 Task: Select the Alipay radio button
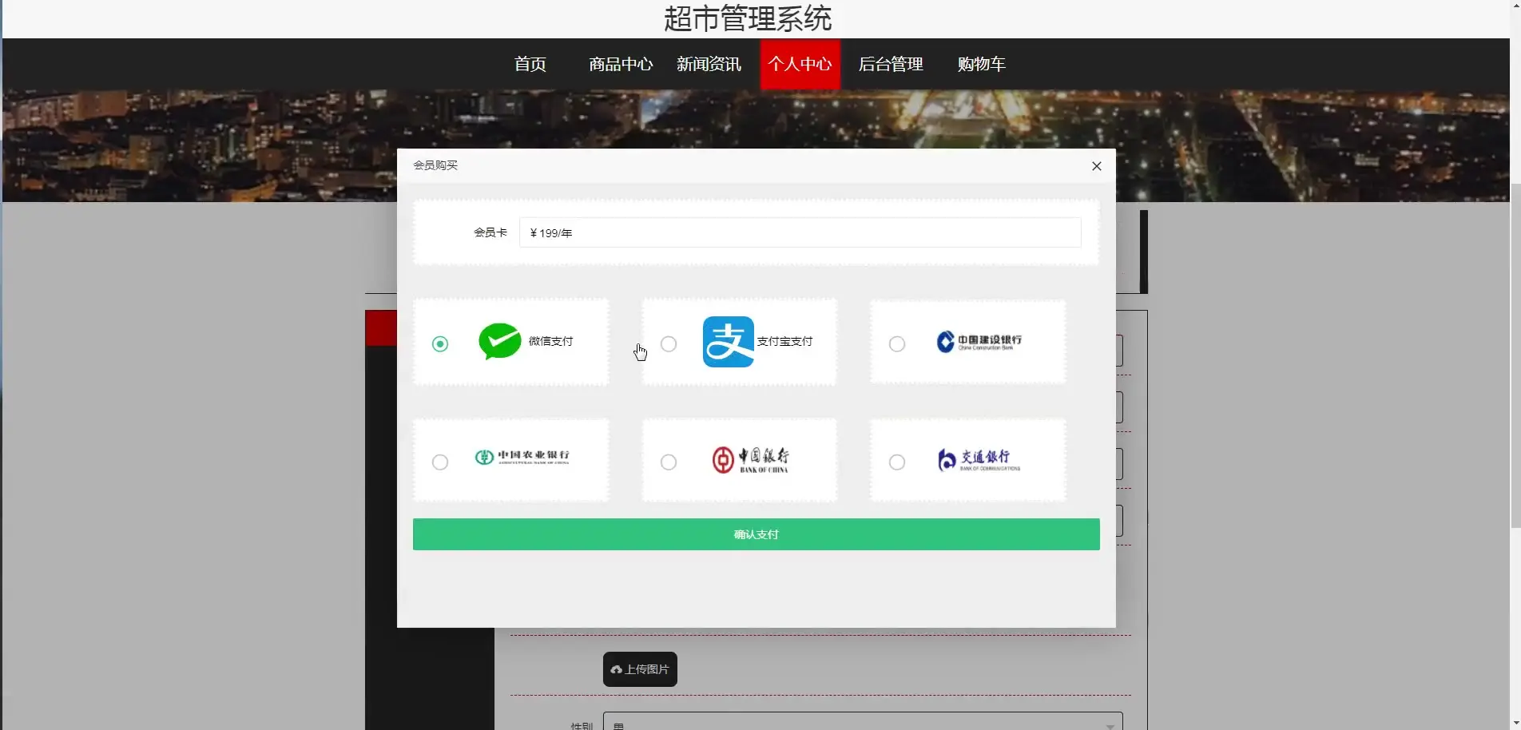(669, 343)
